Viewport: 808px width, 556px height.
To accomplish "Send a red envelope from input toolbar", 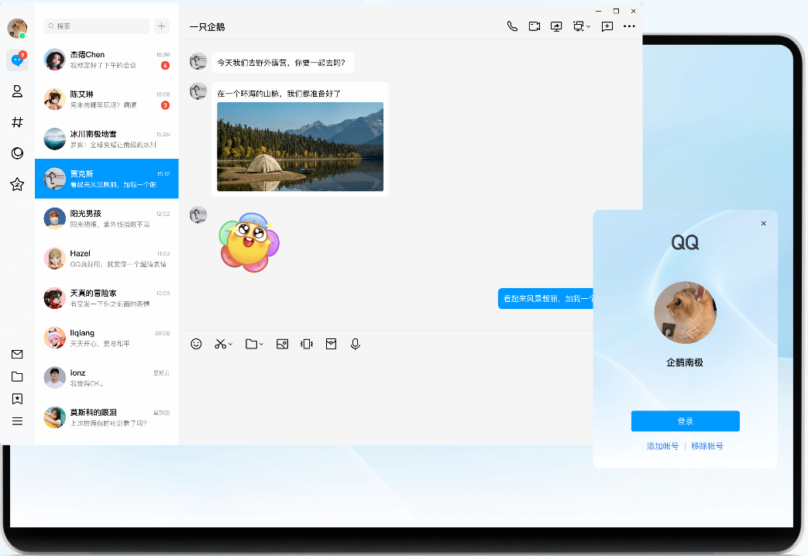I will tap(331, 344).
